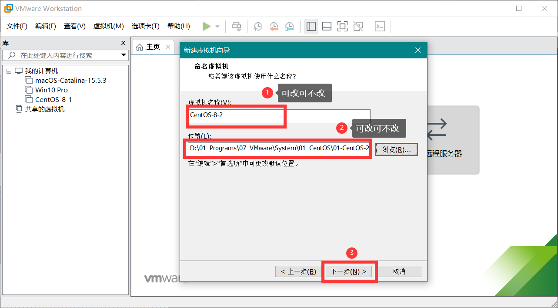The height and width of the screenshot is (308, 558).
Task: Enter full screen mode via toolbar
Action: 342,27
